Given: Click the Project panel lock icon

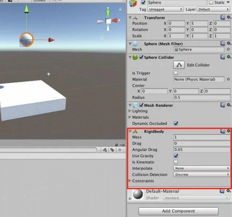Looking at the screenshot, I should 116,144.
